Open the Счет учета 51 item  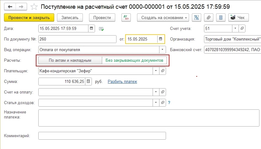click(242, 28)
